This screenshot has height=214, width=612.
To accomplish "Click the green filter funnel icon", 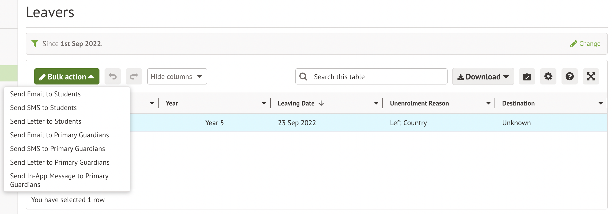I will click(35, 44).
